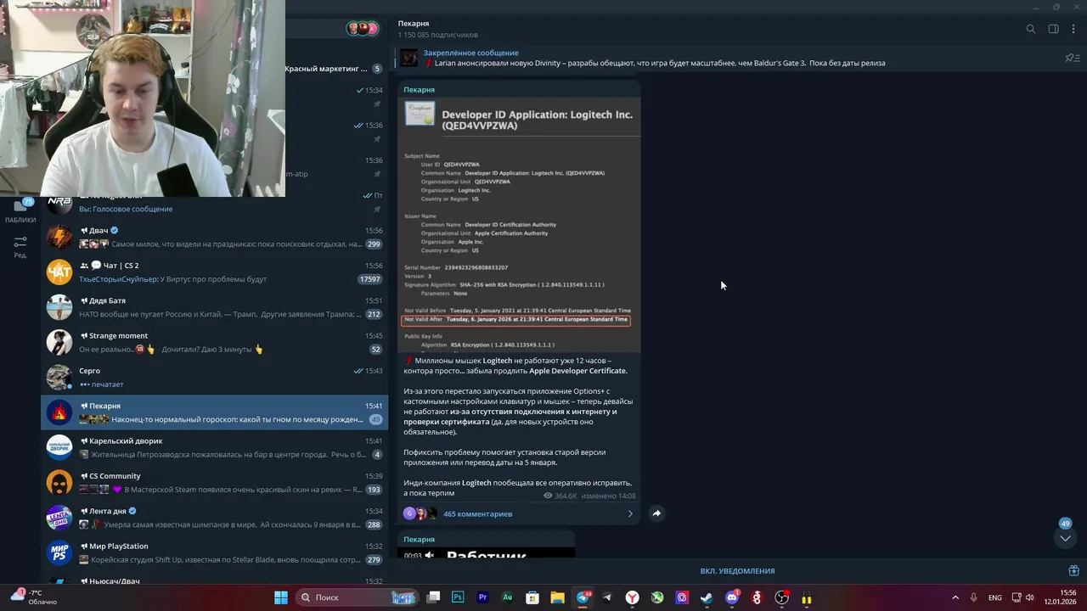Open the Чат | CS 2 group

(x=215, y=272)
